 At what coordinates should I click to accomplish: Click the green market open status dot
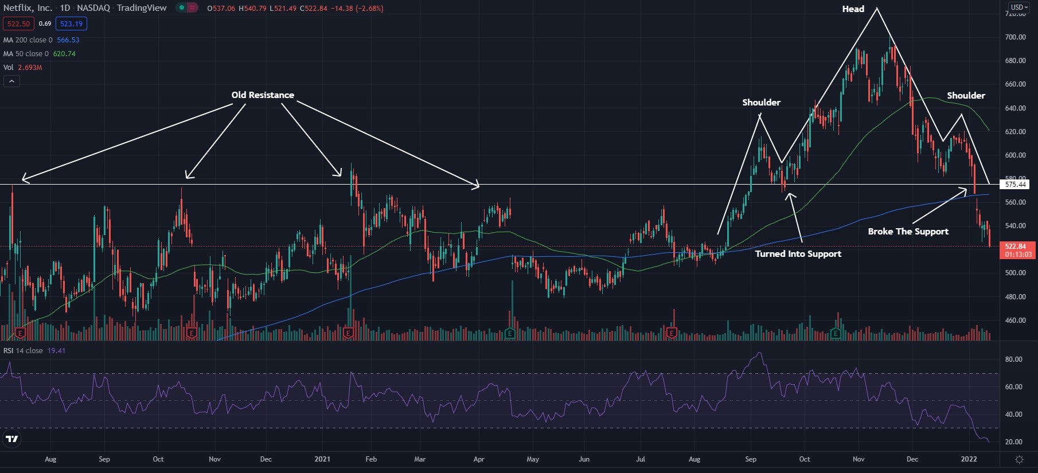[181, 8]
